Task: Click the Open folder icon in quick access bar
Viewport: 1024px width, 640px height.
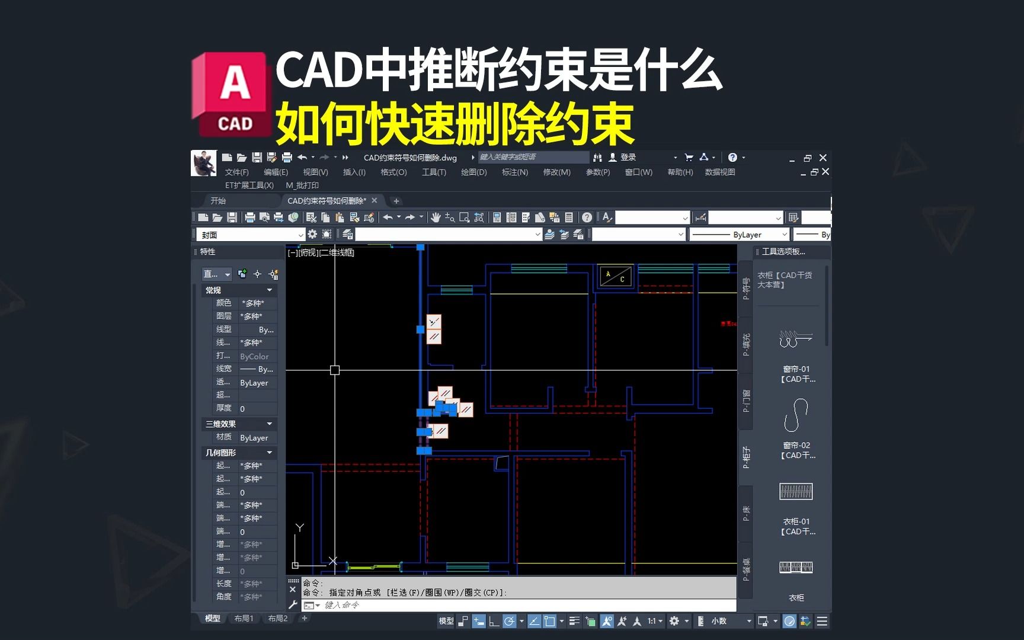Action: pos(242,158)
